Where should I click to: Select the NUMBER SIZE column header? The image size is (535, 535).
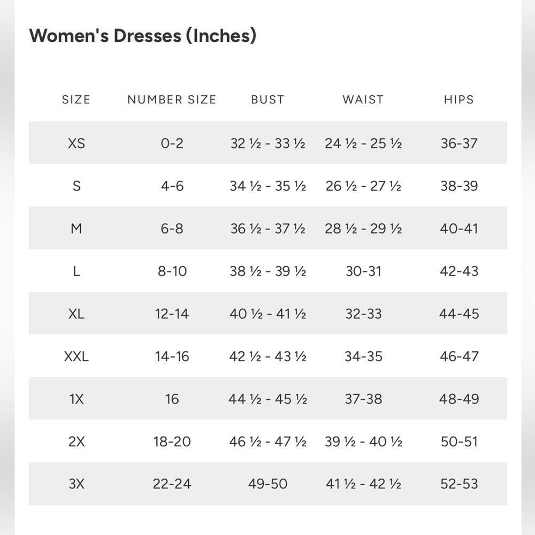point(172,100)
